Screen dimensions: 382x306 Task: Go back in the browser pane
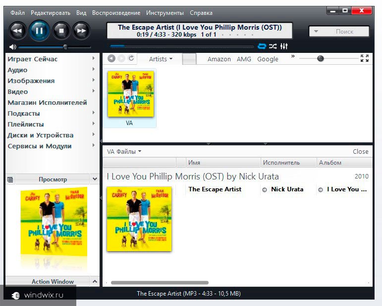[111, 58]
